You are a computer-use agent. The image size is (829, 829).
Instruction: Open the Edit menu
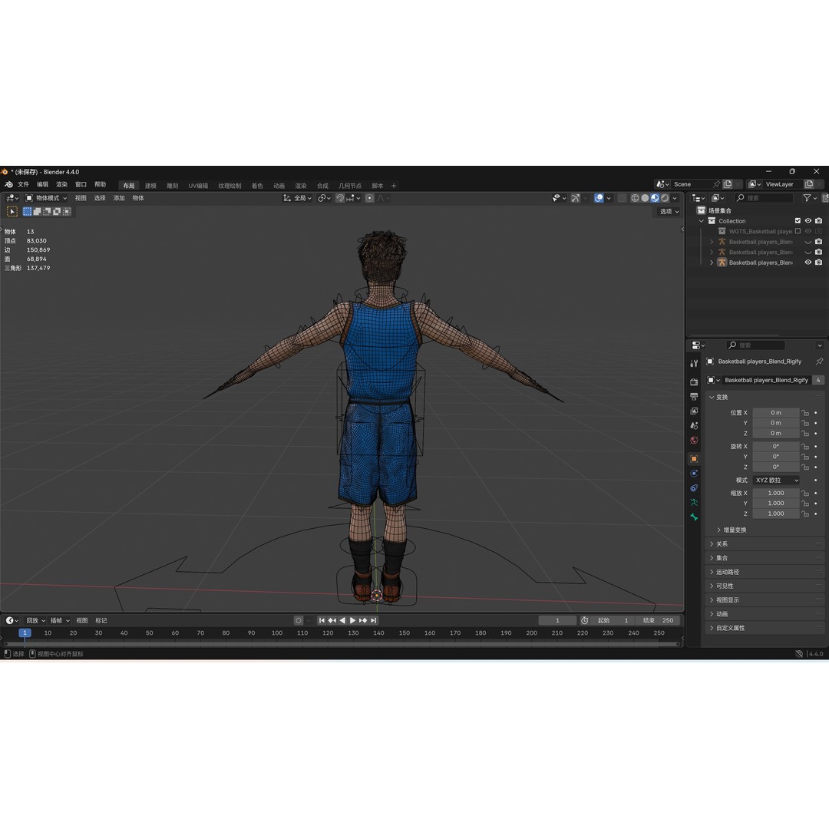pos(43,184)
